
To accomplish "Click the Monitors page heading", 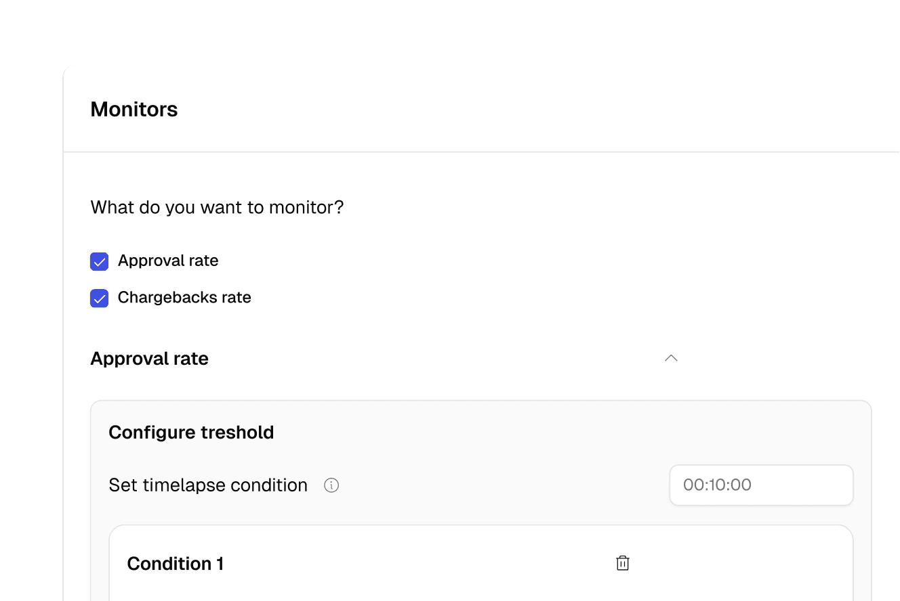I will (x=134, y=109).
